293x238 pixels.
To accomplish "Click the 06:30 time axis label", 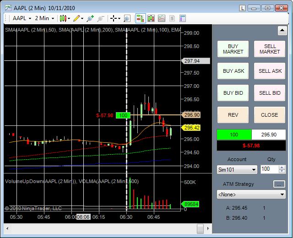I will point(126,217).
